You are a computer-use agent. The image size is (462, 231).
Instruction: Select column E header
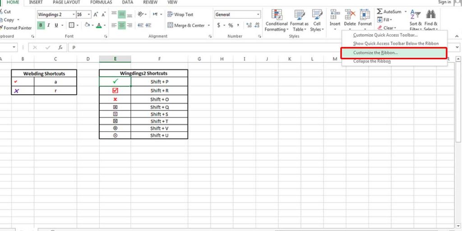pyautogui.click(x=115, y=59)
